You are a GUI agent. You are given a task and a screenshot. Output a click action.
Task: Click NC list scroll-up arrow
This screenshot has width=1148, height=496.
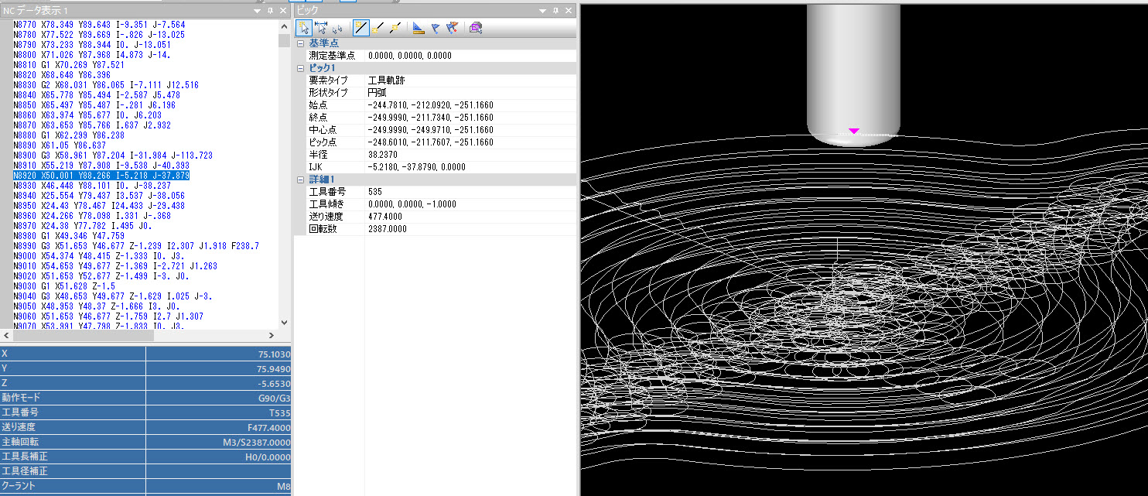pos(283,25)
